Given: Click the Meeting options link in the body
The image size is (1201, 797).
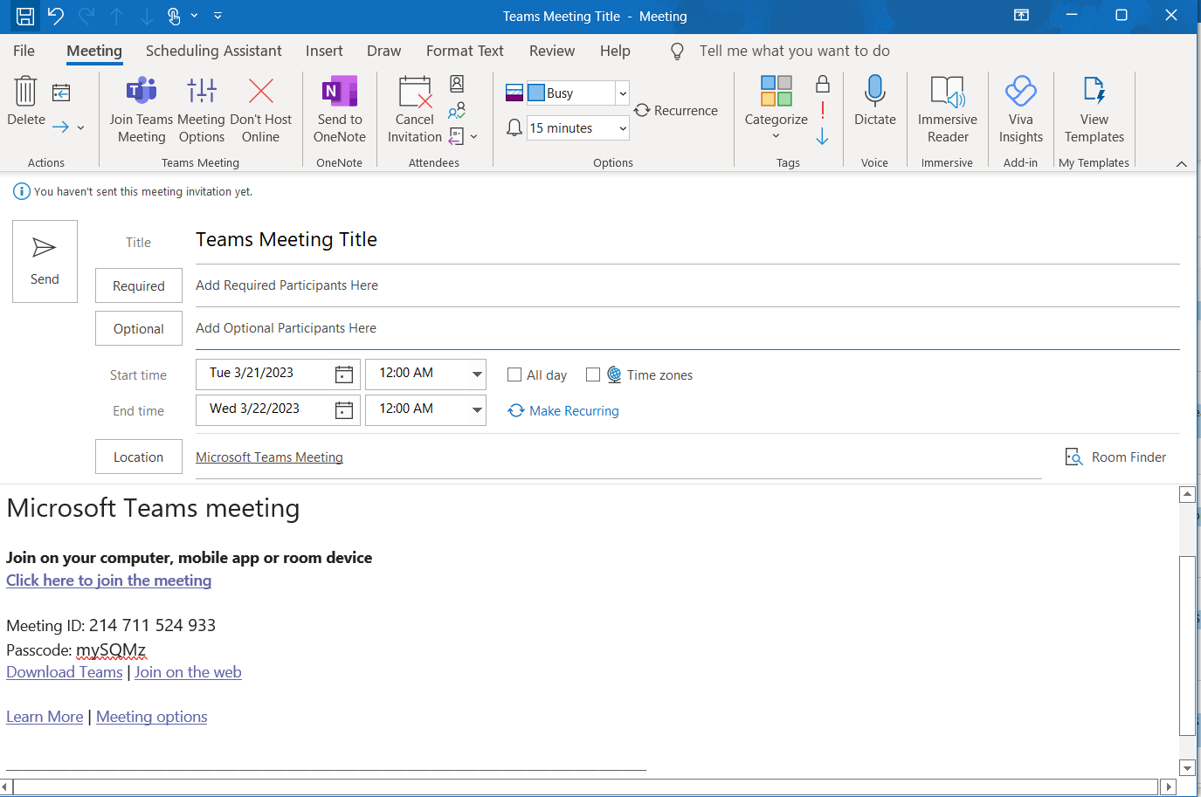Looking at the screenshot, I should tap(152, 717).
